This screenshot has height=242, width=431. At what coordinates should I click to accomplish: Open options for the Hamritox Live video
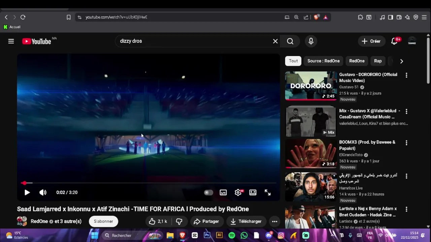[406, 176]
